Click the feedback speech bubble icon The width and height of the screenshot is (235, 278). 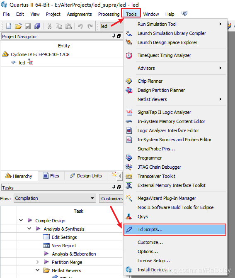tap(184, 13)
